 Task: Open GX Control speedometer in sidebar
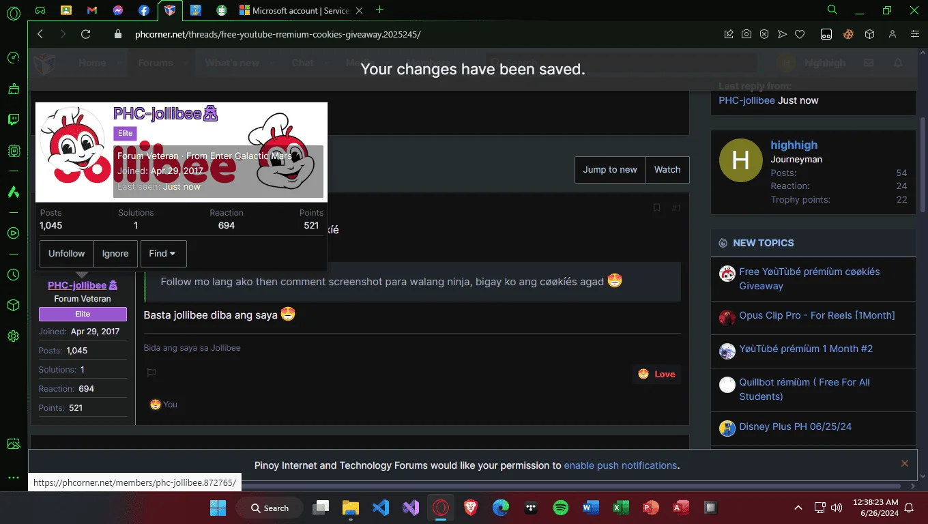point(13,58)
